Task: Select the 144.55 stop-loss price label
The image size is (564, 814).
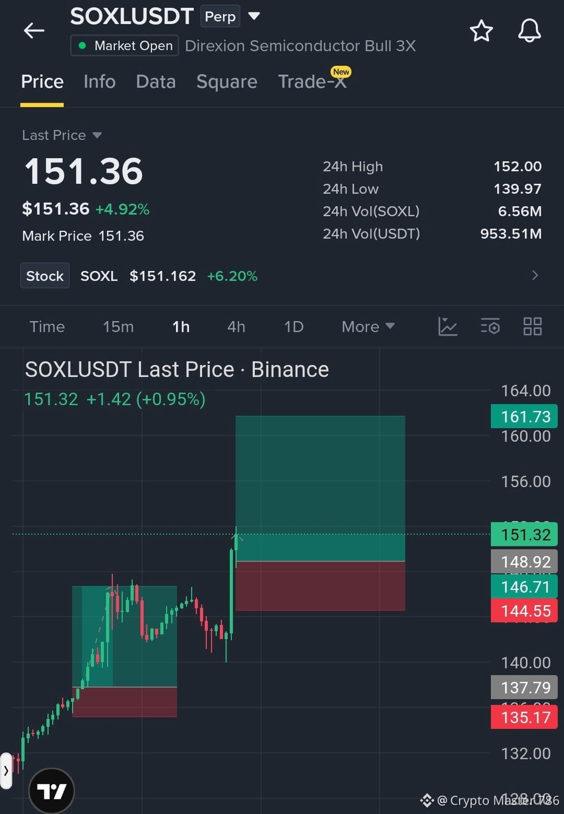Action: click(x=524, y=610)
